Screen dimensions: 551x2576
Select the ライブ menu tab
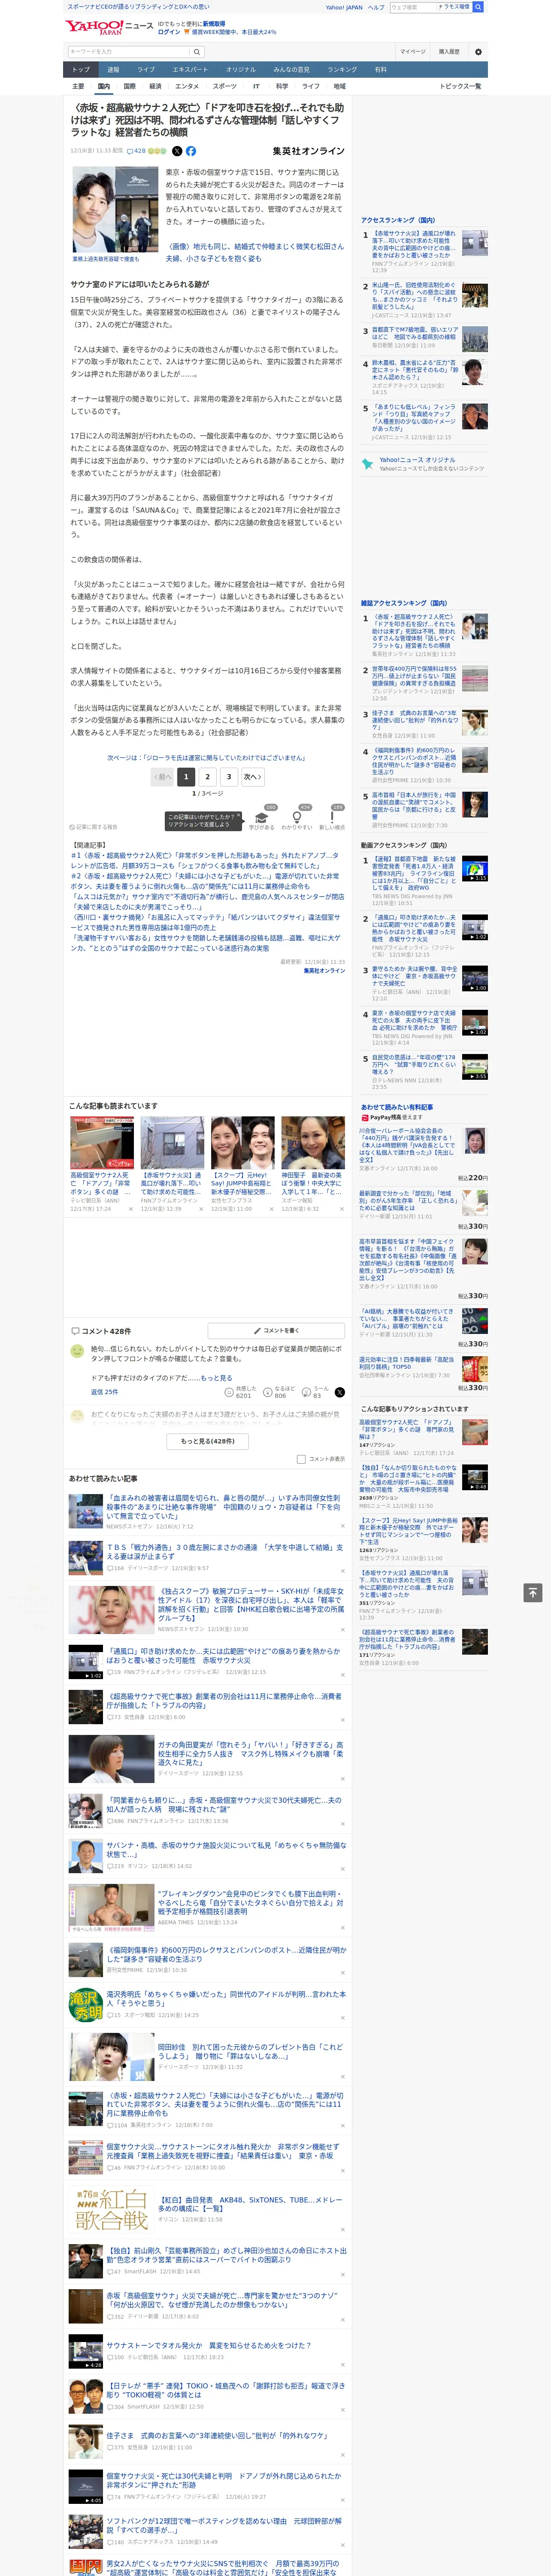pyautogui.click(x=146, y=70)
